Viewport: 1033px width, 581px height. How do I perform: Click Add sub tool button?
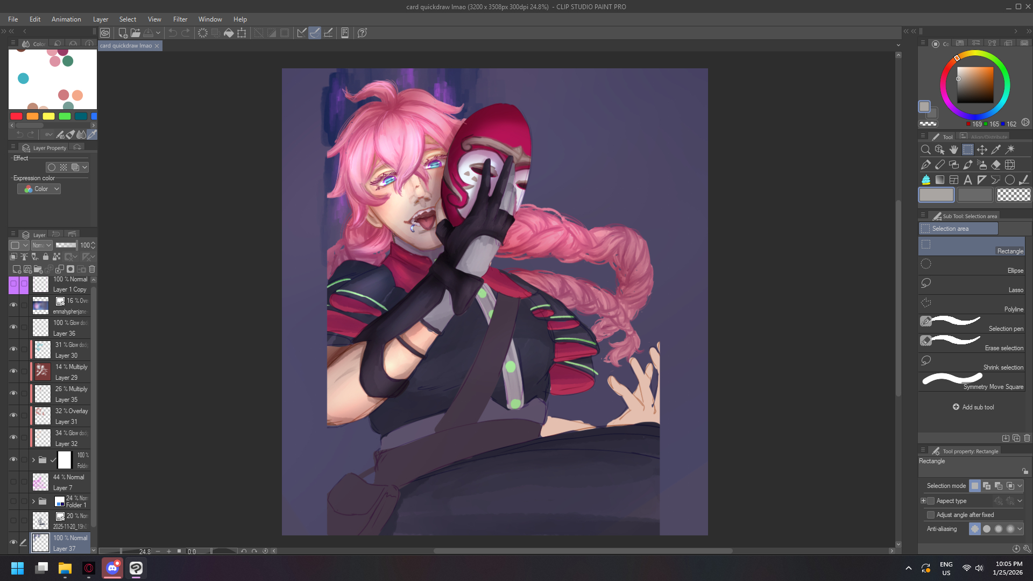(973, 407)
